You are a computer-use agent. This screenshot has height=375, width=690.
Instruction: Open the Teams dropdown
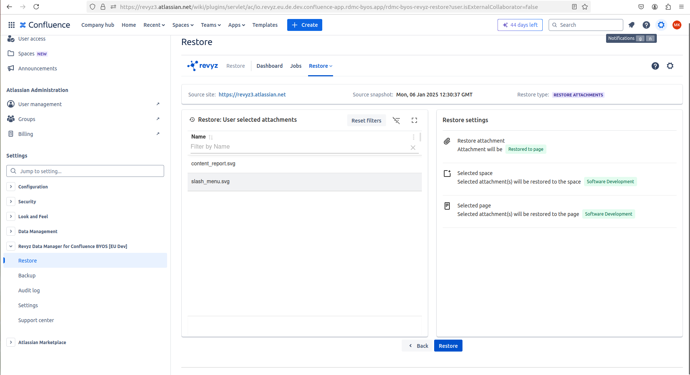pyautogui.click(x=211, y=25)
